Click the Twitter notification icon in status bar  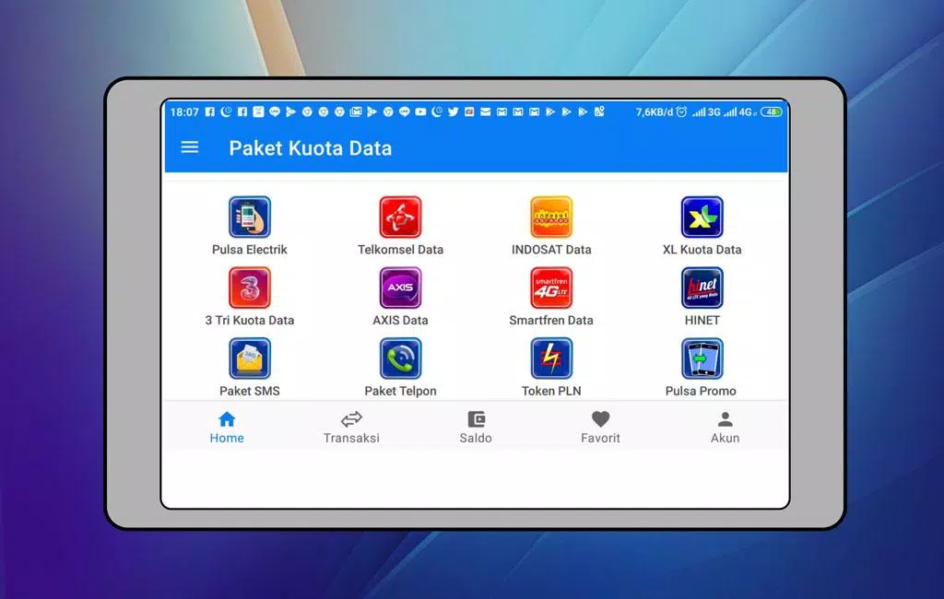(x=454, y=112)
